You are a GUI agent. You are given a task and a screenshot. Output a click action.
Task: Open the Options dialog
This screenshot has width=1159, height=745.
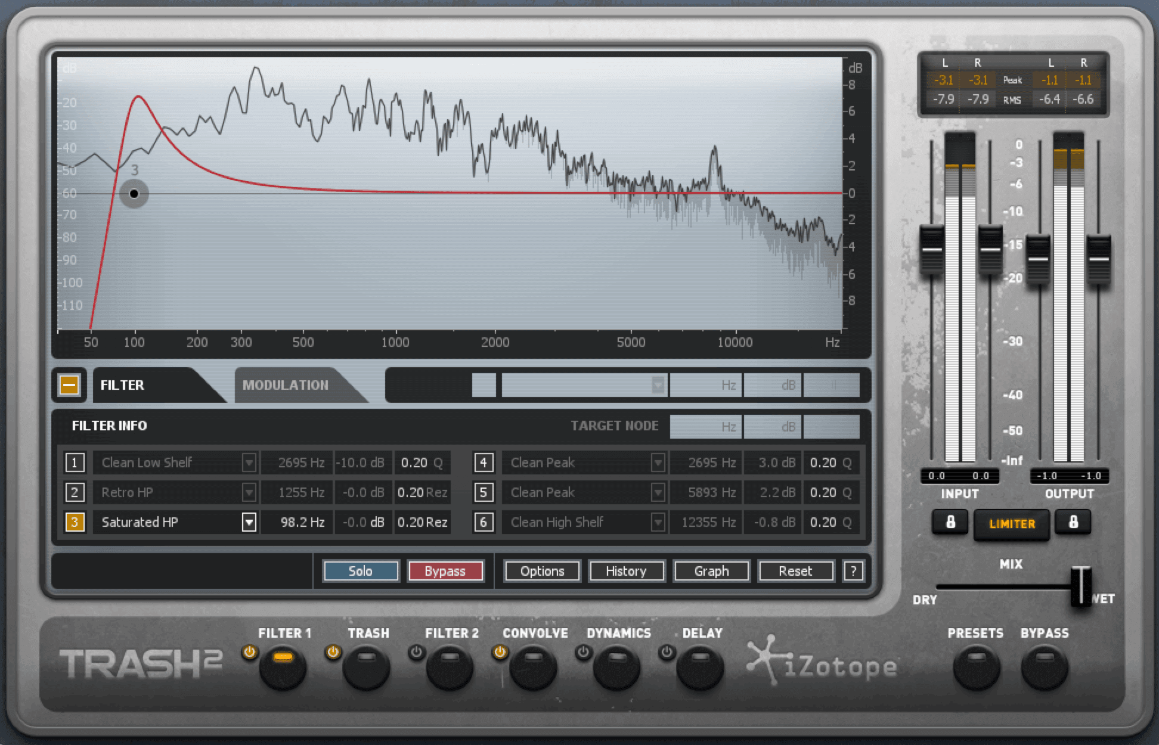tap(543, 571)
